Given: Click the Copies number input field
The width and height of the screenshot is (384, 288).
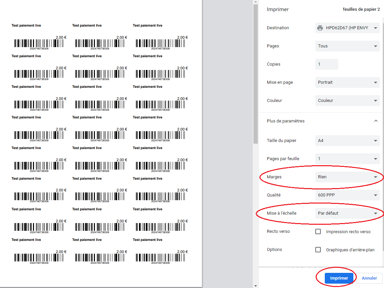Looking at the screenshot, I should [327, 64].
